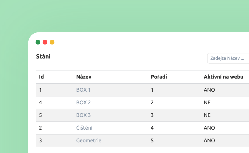This screenshot has height=153, width=249.
Task: Select NE status in BOX 2 row
Action: (x=207, y=102)
